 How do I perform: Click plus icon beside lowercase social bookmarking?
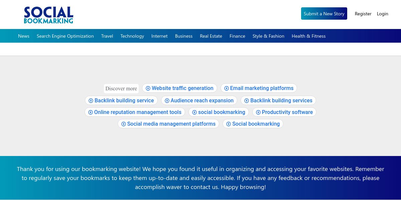coord(194,112)
